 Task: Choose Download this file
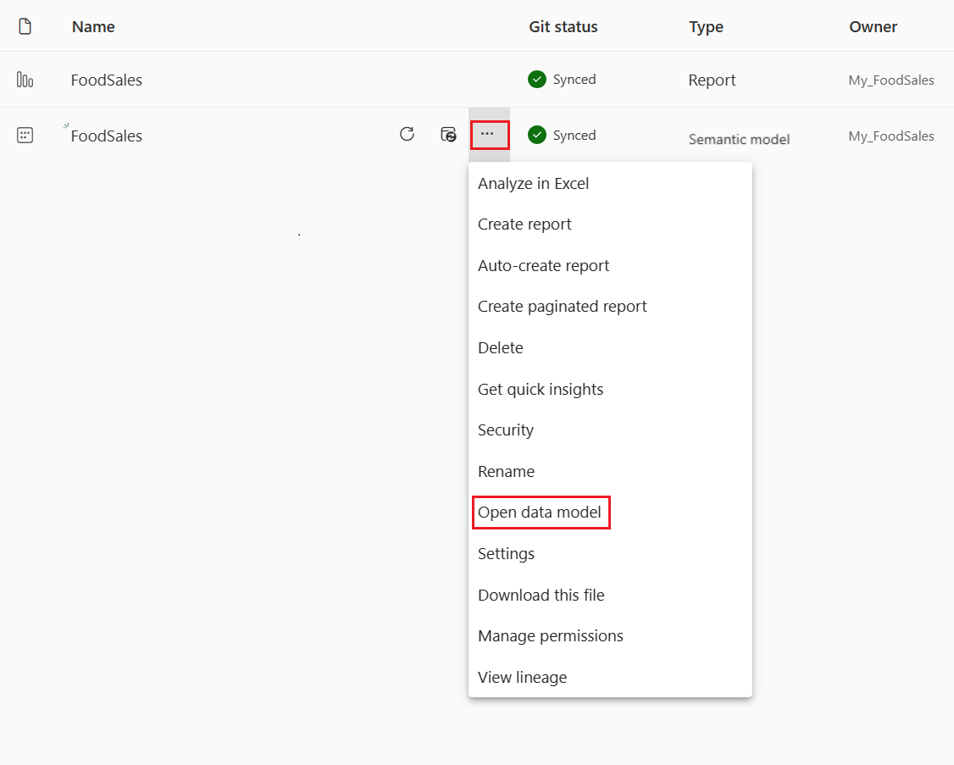[x=541, y=595]
